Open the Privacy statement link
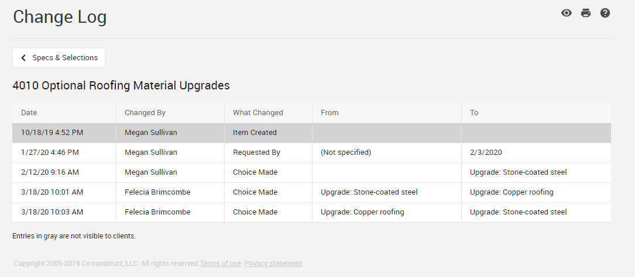The width and height of the screenshot is (635, 277). 273,264
